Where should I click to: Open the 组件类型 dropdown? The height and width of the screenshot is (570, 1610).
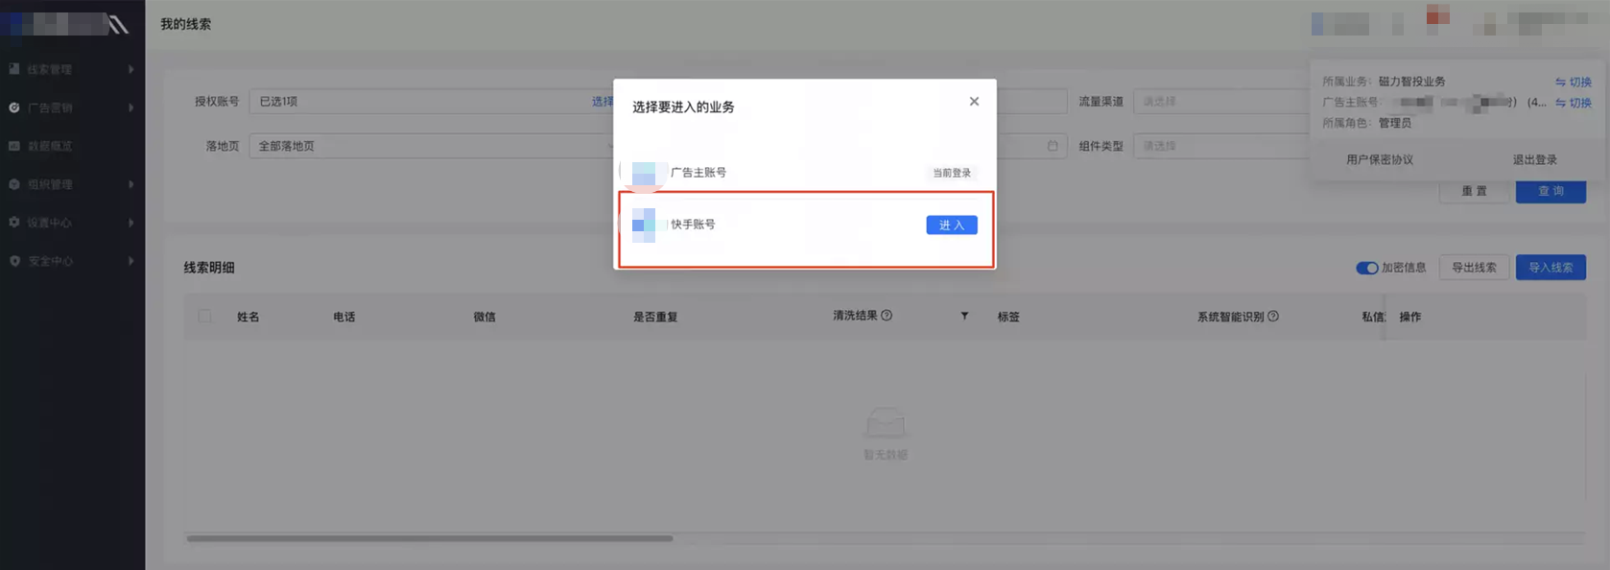tap(1220, 146)
